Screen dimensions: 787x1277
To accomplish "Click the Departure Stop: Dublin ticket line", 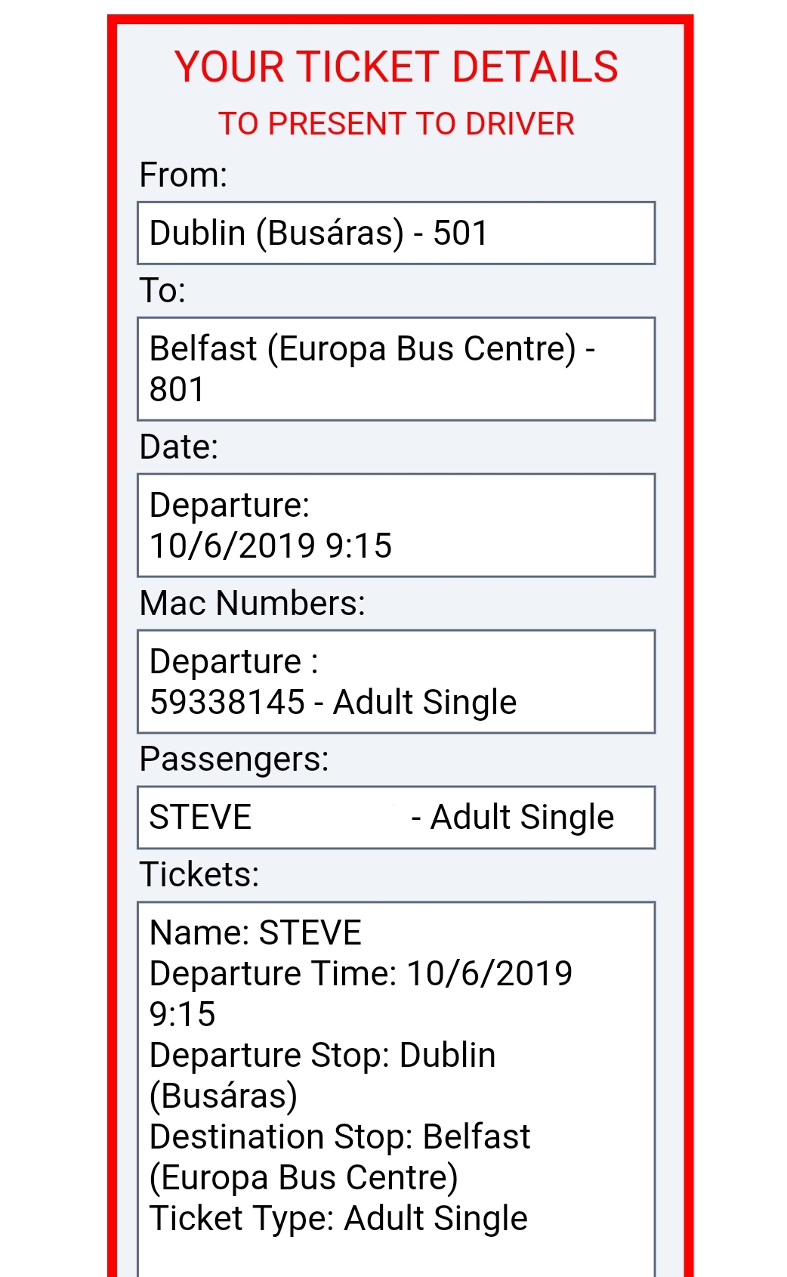I will 323,1056.
